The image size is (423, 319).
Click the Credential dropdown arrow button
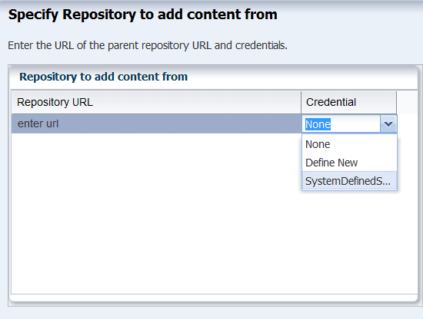(388, 124)
